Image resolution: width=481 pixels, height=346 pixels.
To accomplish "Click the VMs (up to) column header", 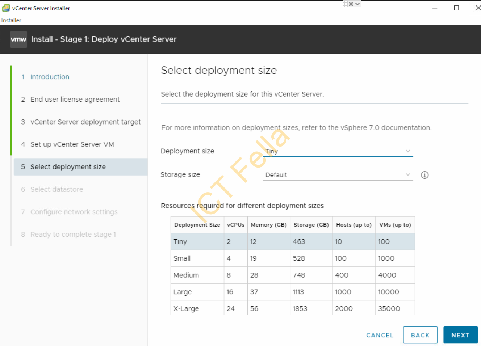I will tap(395, 225).
